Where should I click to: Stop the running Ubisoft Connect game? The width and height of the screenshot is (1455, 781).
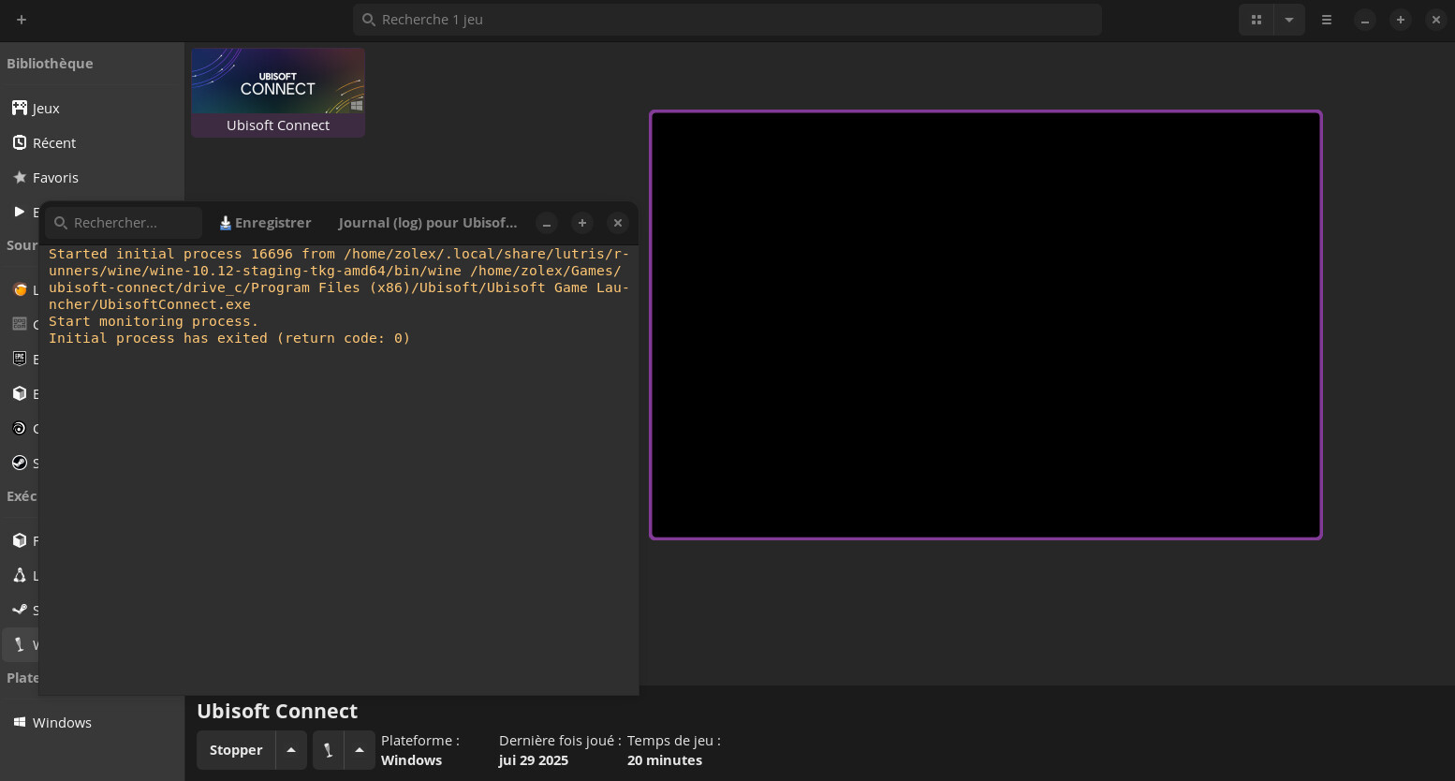236,750
